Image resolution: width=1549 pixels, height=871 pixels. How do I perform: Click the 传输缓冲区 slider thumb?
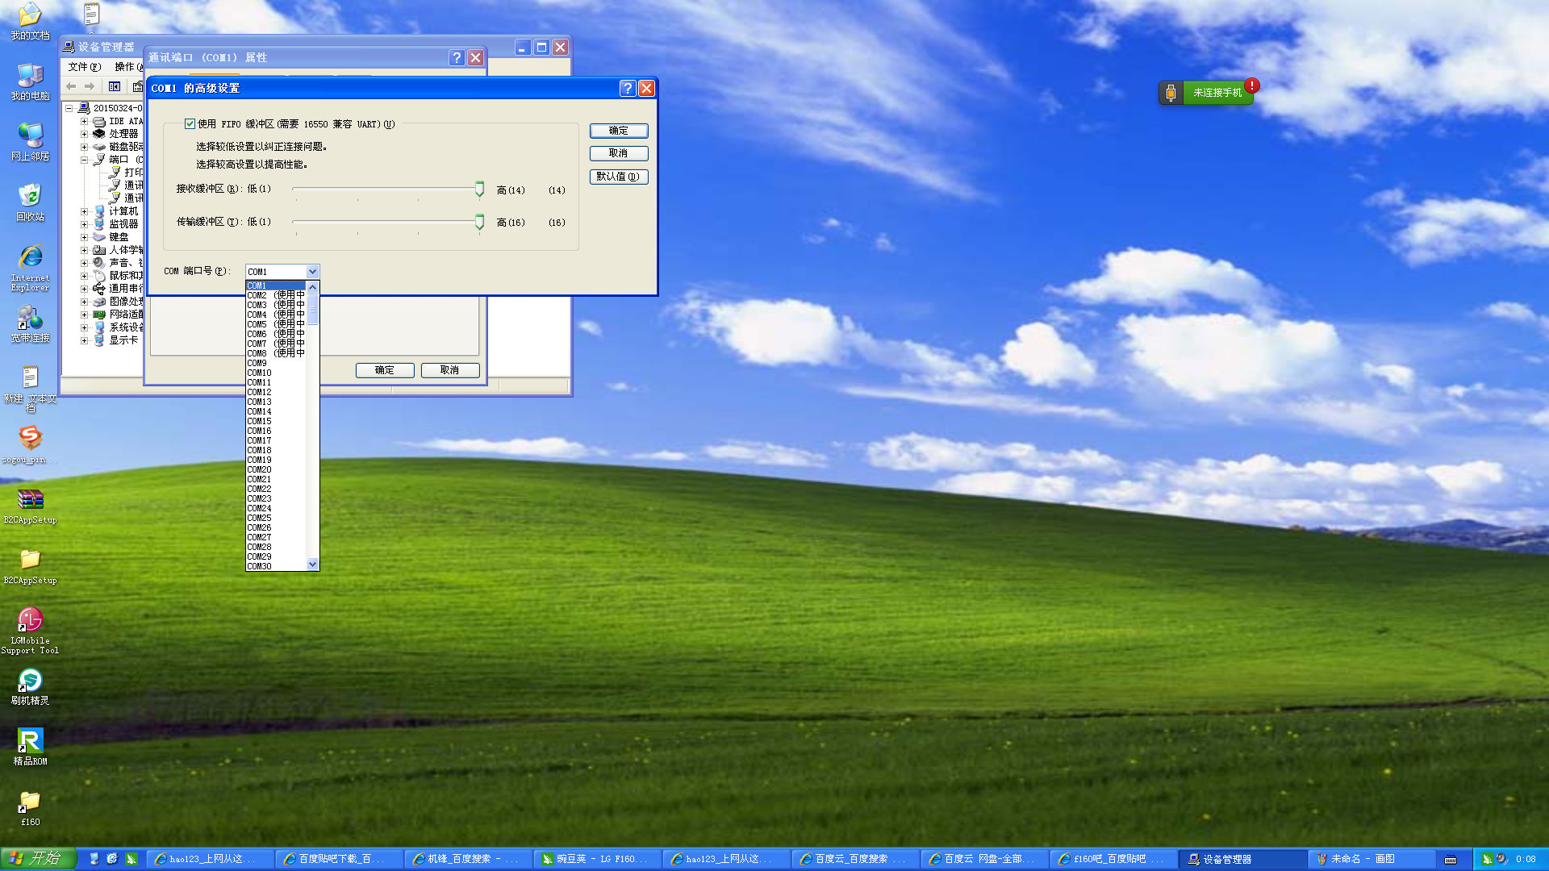[x=479, y=222]
